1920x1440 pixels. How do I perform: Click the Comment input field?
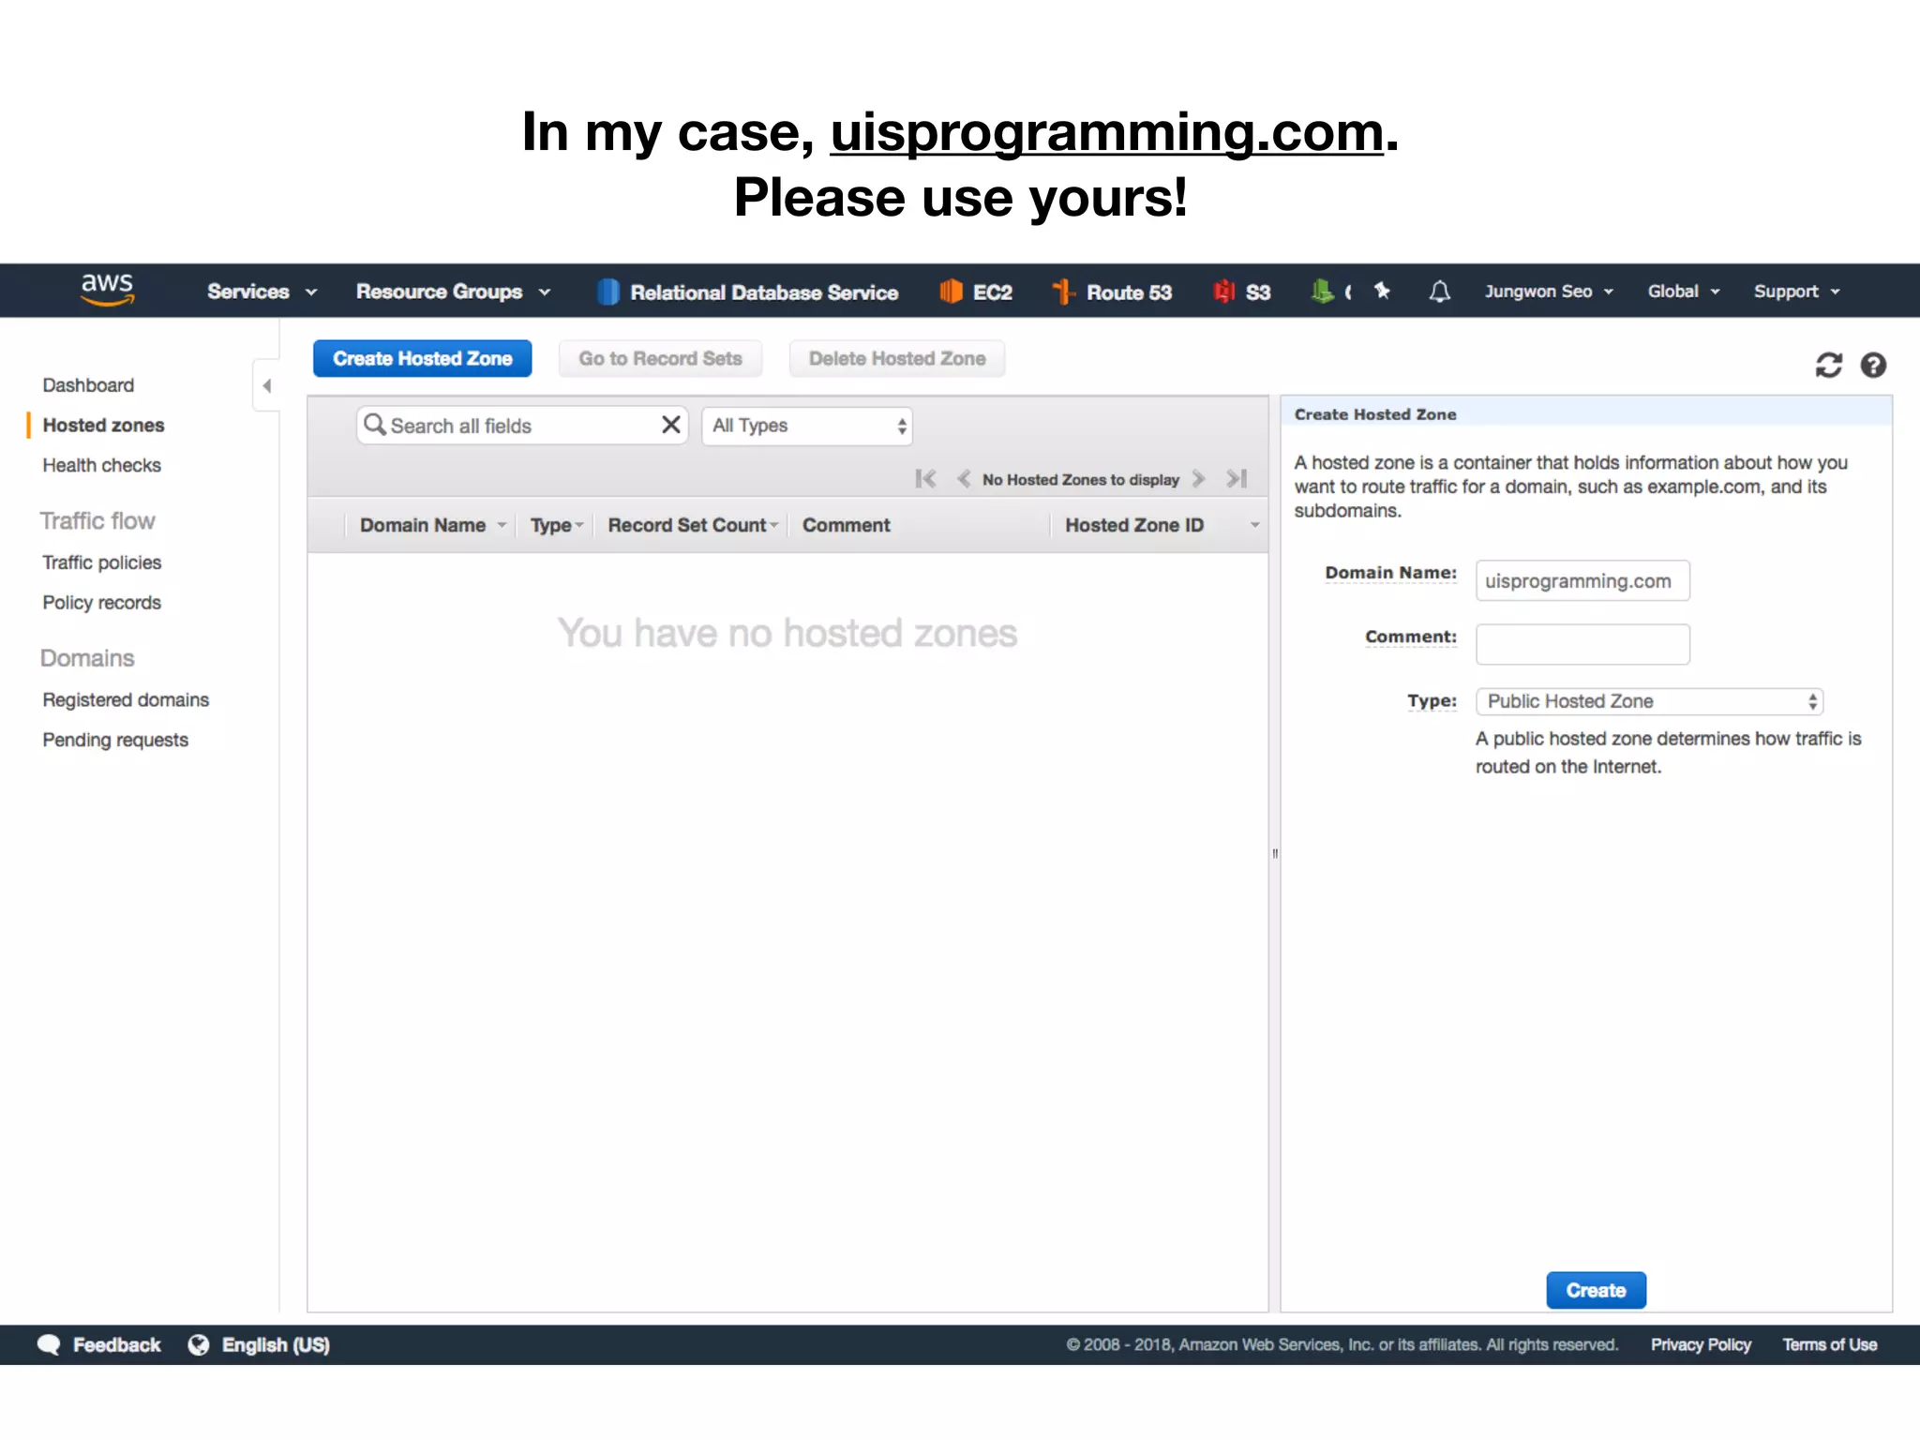pyautogui.click(x=1582, y=645)
